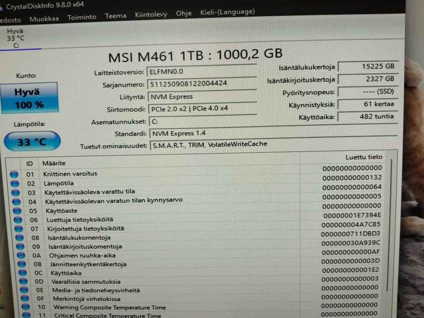This screenshot has width=424, height=318.
Task: Click the Isäntäkirjoituskertoja value 2327 GB
Action: pos(368,79)
